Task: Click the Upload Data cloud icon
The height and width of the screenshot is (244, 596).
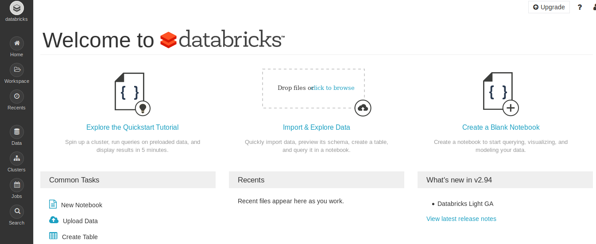Action: coord(54,220)
